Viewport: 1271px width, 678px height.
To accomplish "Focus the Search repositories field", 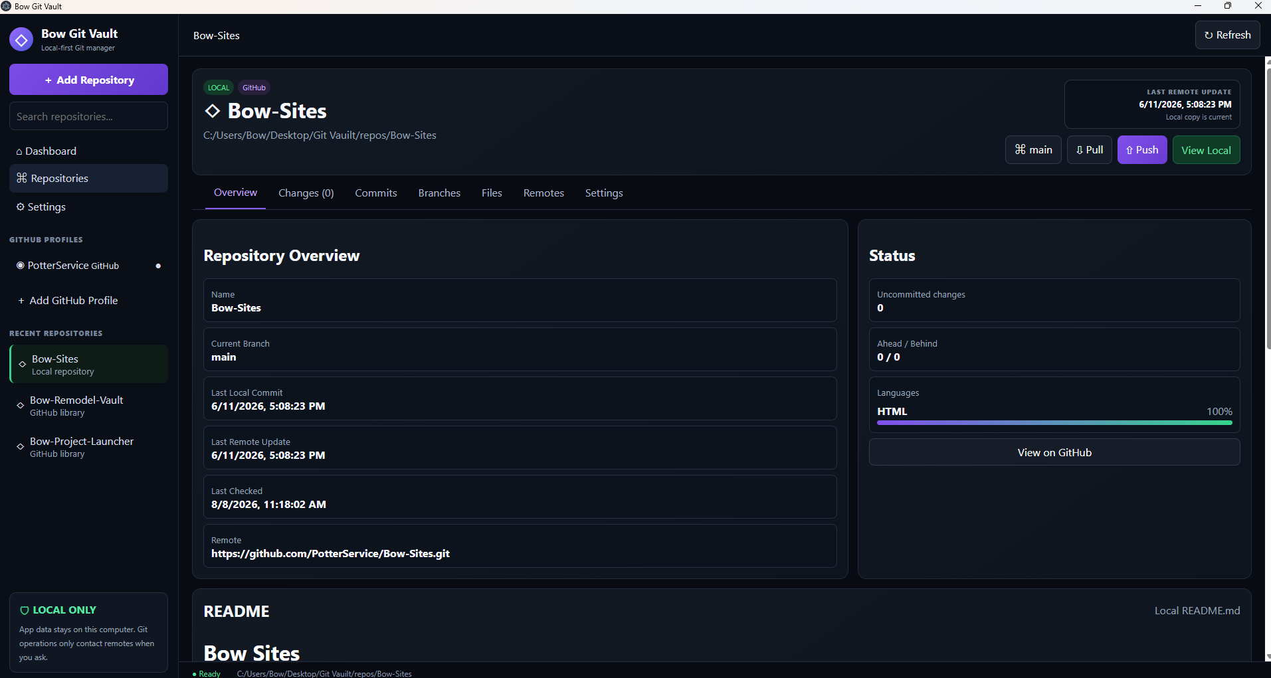I will coord(88,116).
